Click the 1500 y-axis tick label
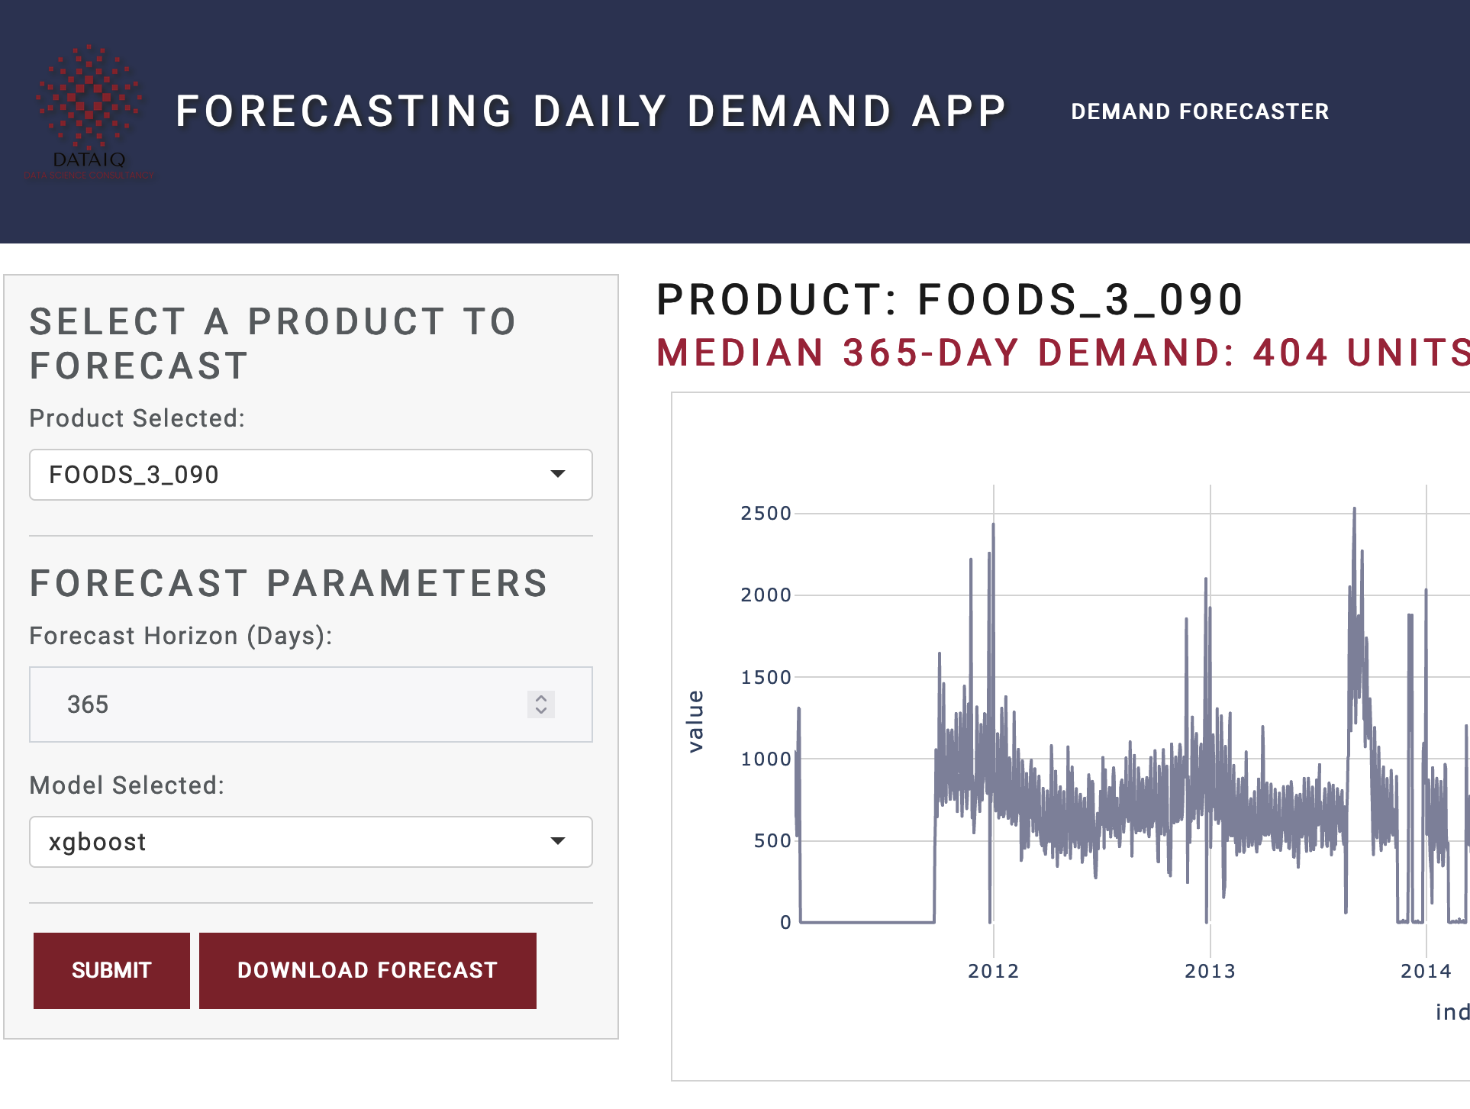Image resolution: width=1470 pixels, height=1109 pixels. tap(766, 677)
